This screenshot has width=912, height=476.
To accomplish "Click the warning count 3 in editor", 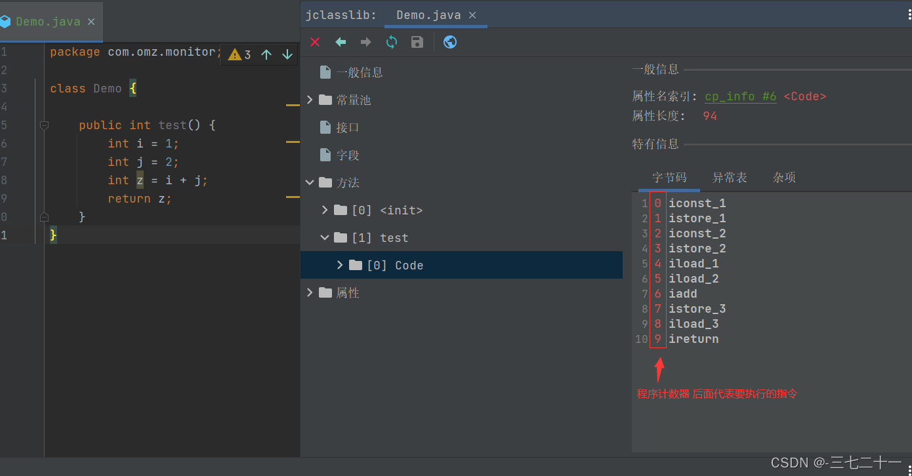I will [x=247, y=55].
